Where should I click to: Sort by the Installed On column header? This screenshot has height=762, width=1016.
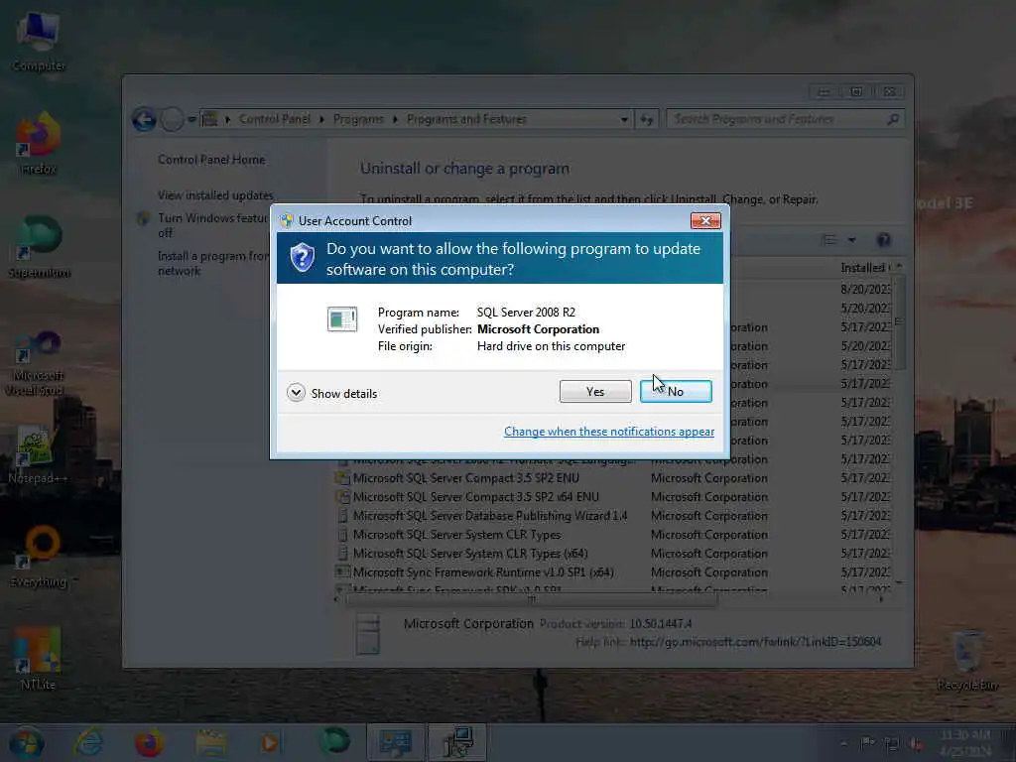tap(865, 268)
